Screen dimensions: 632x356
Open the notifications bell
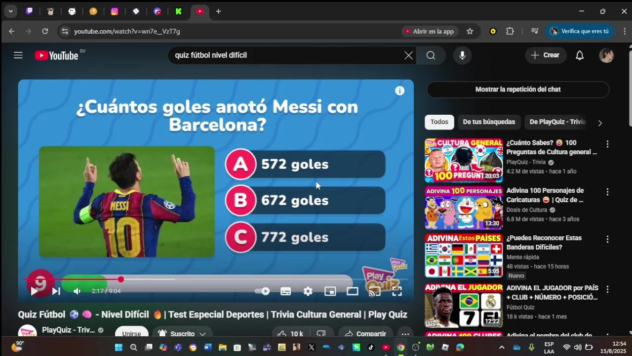click(580, 55)
